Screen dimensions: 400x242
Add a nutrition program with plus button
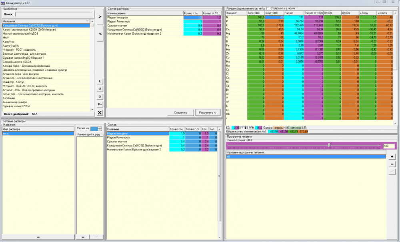392,156
